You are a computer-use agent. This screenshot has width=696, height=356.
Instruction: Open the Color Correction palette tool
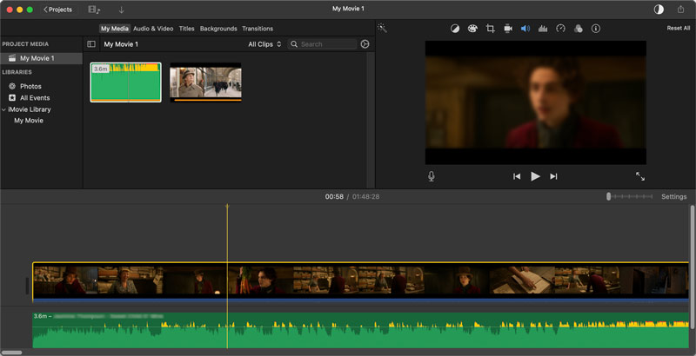pyautogui.click(x=472, y=29)
